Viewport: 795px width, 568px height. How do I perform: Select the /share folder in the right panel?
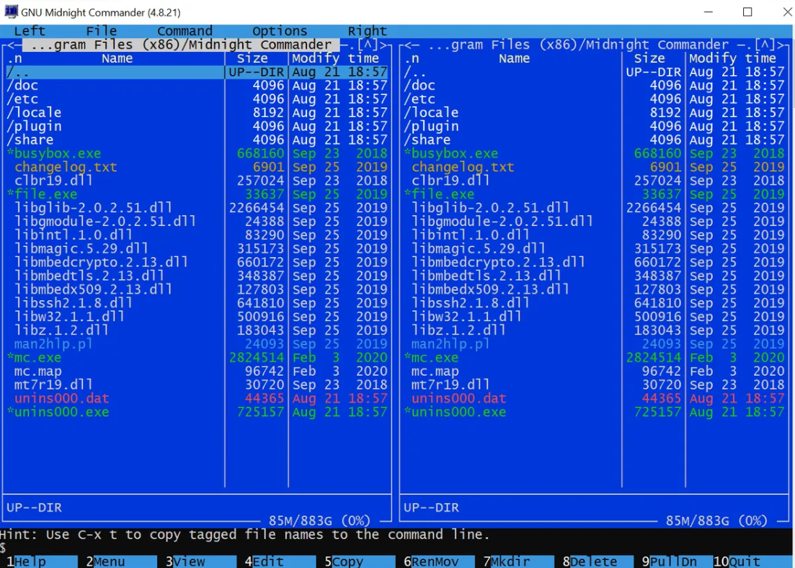click(595, 140)
